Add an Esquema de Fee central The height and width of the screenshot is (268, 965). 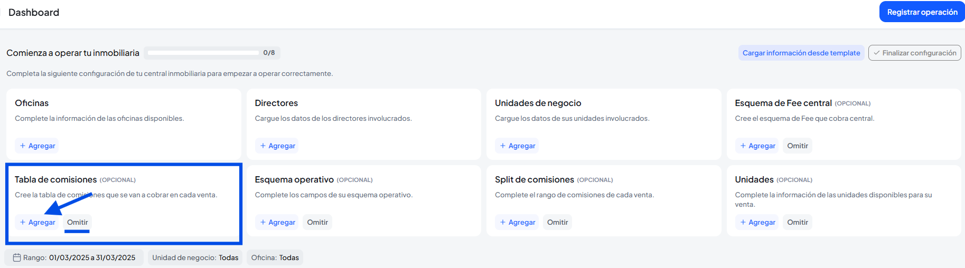pos(757,146)
